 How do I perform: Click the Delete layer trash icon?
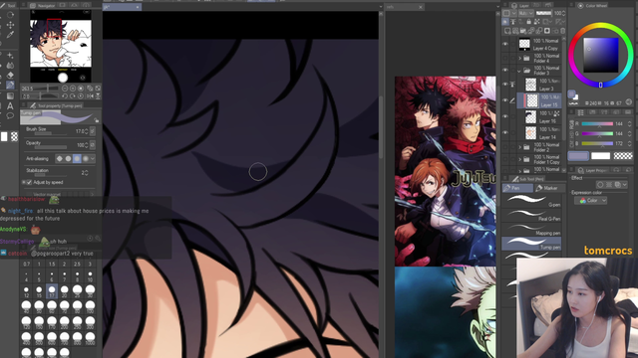(x=563, y=31)
